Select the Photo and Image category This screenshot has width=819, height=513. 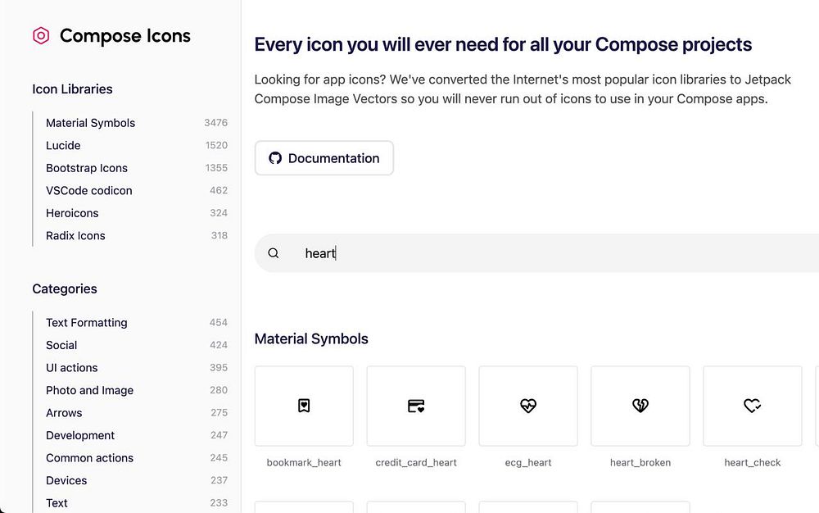pos(89,390)
